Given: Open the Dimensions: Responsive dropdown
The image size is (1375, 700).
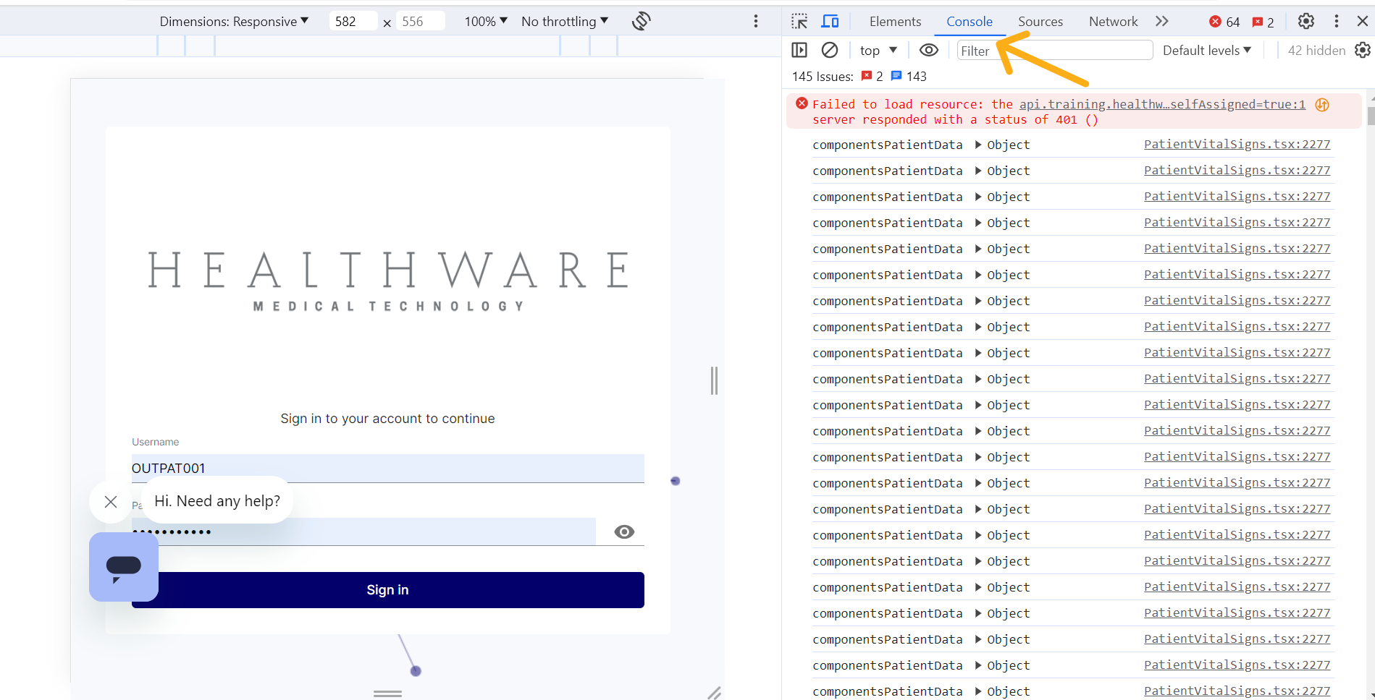Looking at the screenshot, I should click(234, 22).
